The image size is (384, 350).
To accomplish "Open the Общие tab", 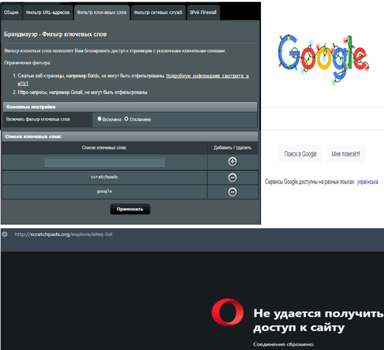I will pos(10,12).
